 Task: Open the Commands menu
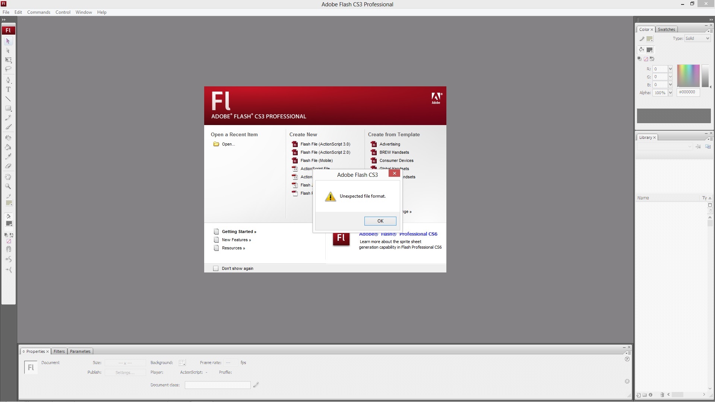click(39, 12)
